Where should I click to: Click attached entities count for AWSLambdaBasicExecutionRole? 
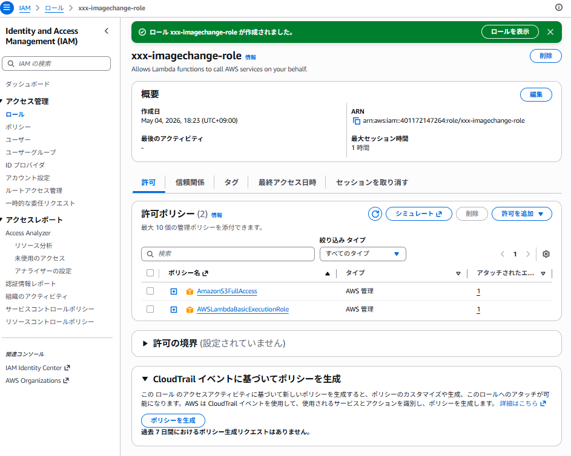click(x=478, y=310)
